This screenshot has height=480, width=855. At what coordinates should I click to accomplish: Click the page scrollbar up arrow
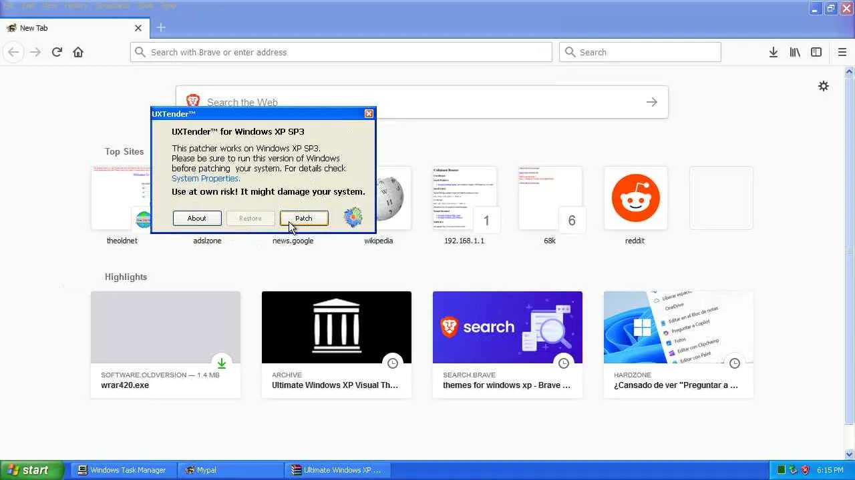[x=850, y=72]
